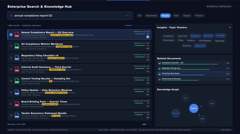
Task: Open Vendor Assurance Statement Bundle result
Action: pos(79,115)
